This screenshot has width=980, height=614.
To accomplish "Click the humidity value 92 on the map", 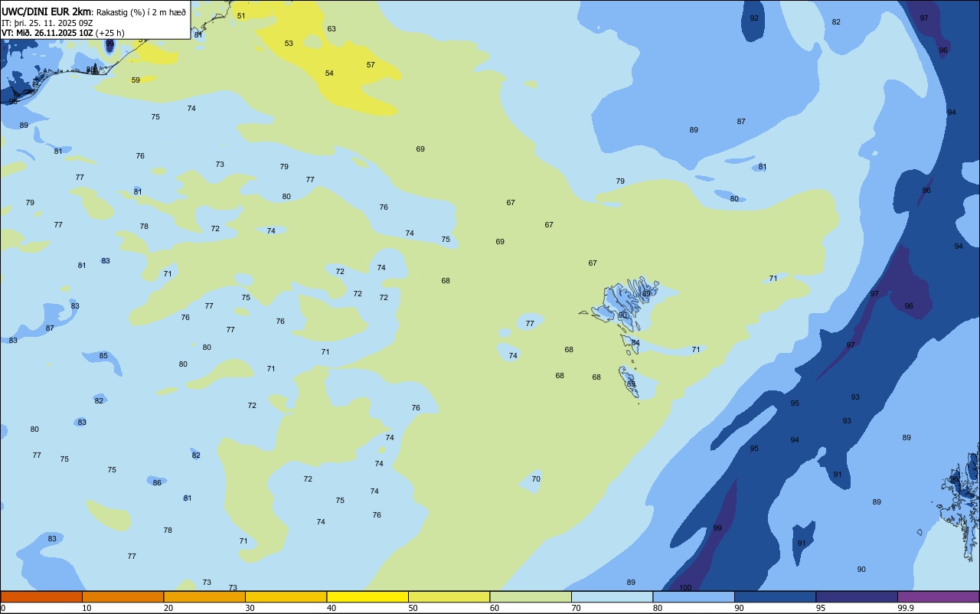I will pyautogui.click(x=754, y=18).
